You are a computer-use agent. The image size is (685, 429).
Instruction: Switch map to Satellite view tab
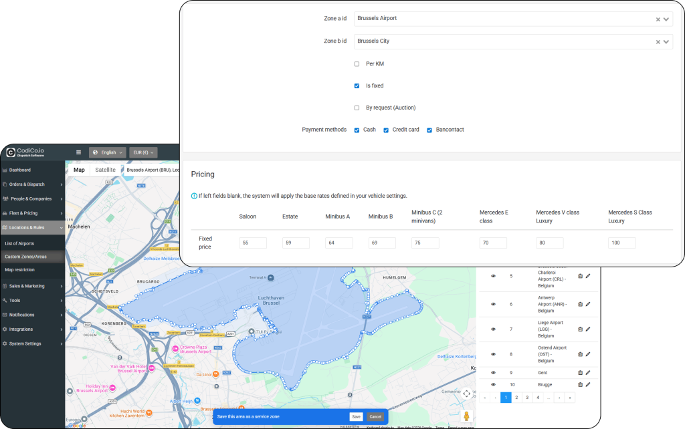tap(105, 170)
